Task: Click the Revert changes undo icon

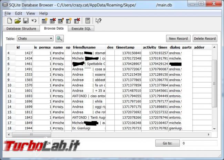Action: [34, 21]
